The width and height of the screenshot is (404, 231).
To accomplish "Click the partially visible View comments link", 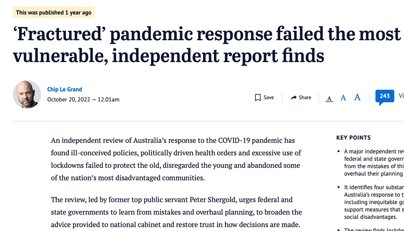I will point(401,96).
